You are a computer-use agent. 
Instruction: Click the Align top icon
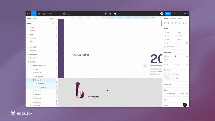pyautogui.click(x=176, y=23)
